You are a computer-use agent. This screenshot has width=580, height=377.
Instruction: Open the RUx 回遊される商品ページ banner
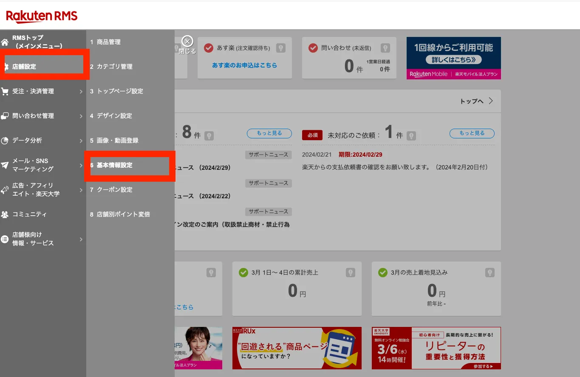pos(297,348)
